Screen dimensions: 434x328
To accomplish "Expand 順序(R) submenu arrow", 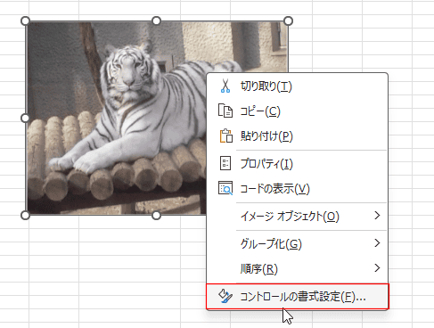I will (377, 268).
